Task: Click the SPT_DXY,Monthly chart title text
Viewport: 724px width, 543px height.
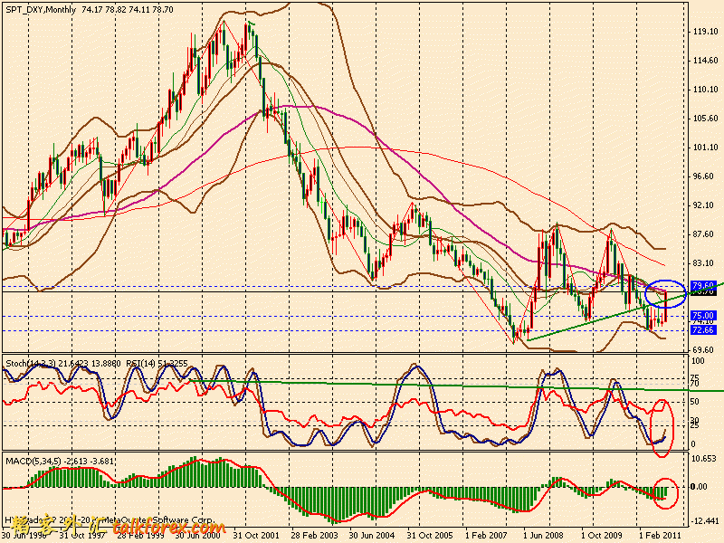Action: (x=41, y=9)
